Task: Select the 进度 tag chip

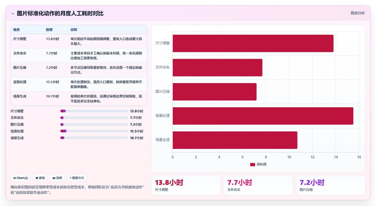Action: (x=57, y=178)
